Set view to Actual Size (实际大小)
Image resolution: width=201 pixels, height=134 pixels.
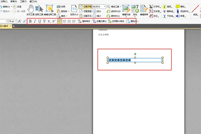tap(74, 10)
